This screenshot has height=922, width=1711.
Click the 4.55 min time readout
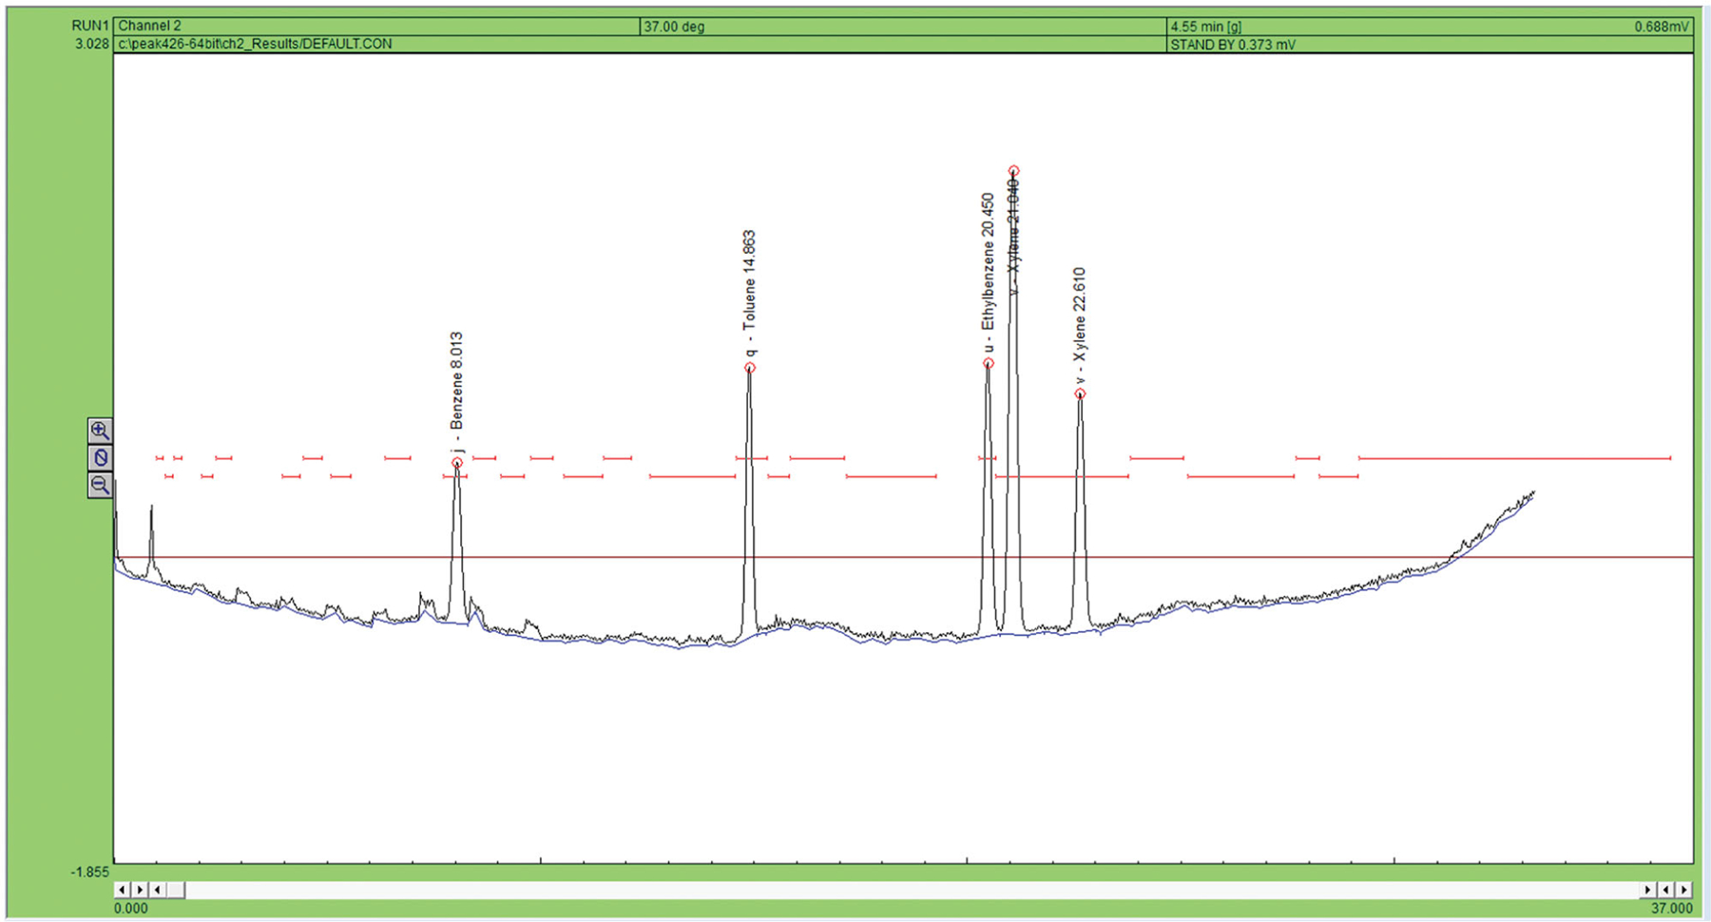coord(1205,27)
